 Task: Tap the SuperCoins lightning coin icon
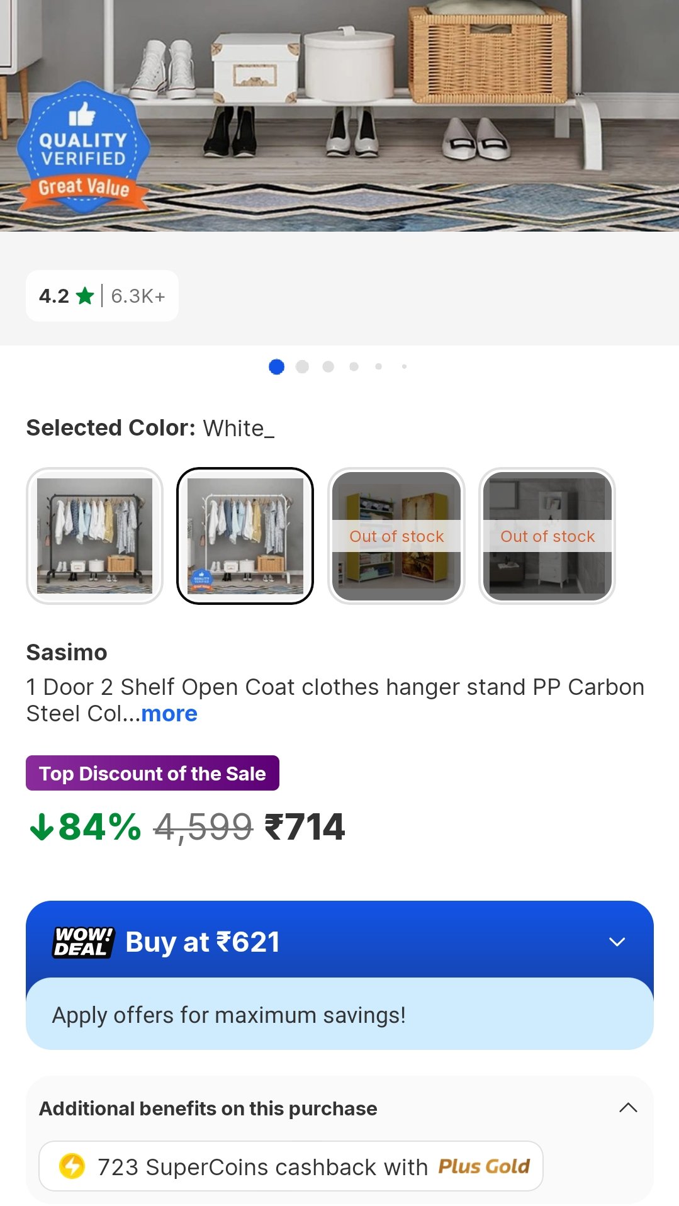tap(72, 1166)
